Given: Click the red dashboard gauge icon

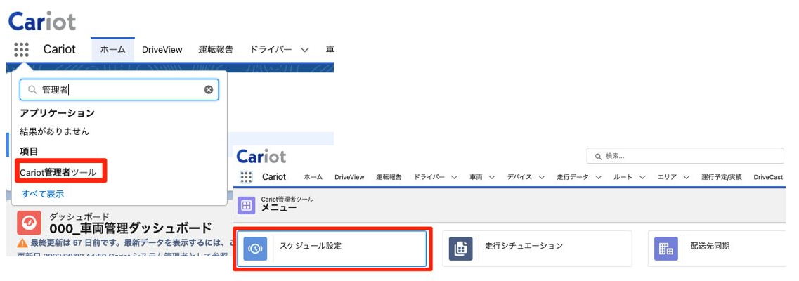Looking at the screenshot, I should 29,223.
